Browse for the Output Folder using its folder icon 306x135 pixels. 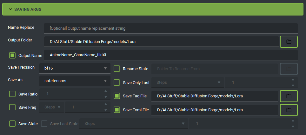pyautogui.click(x=289, y=41)
